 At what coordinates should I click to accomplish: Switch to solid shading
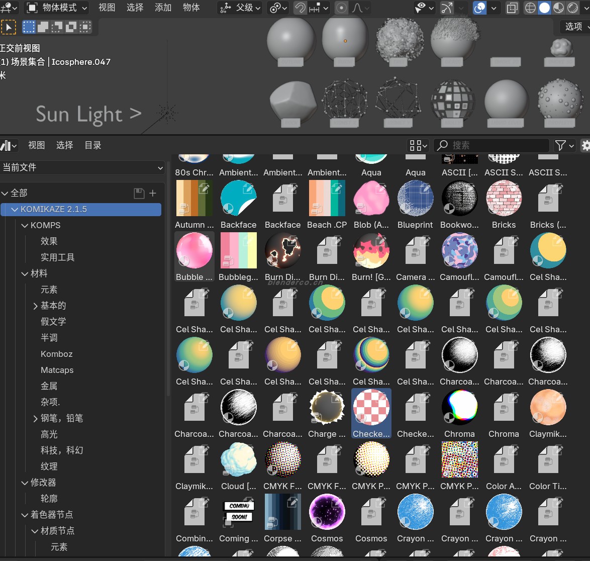[x=544, y=8]
